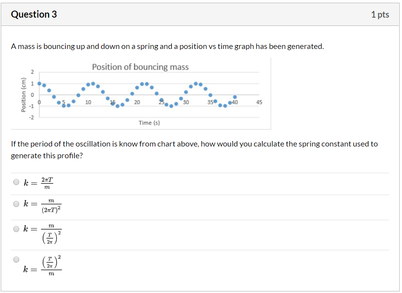
Task: Click the '0' origin label on the chart
Action: click(x=38, y=102)
